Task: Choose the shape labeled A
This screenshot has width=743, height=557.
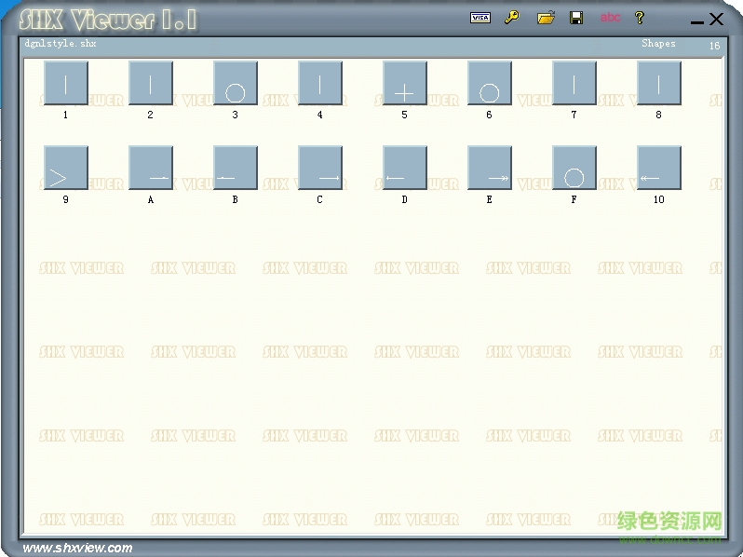Action: (151, 168)
